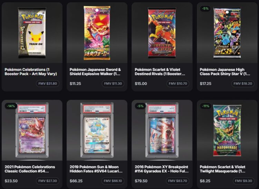Click the -5% tag on Shiny Star V
Screen dimensions: 259x189
pyautogui.click(x=205, y=8)
